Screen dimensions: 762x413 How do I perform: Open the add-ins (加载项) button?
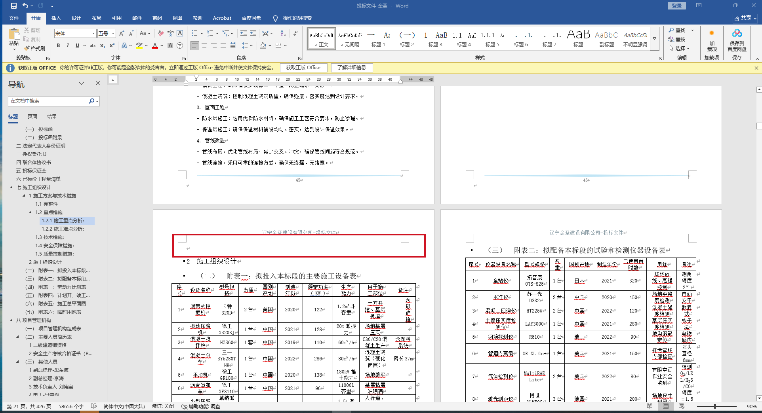712,40
